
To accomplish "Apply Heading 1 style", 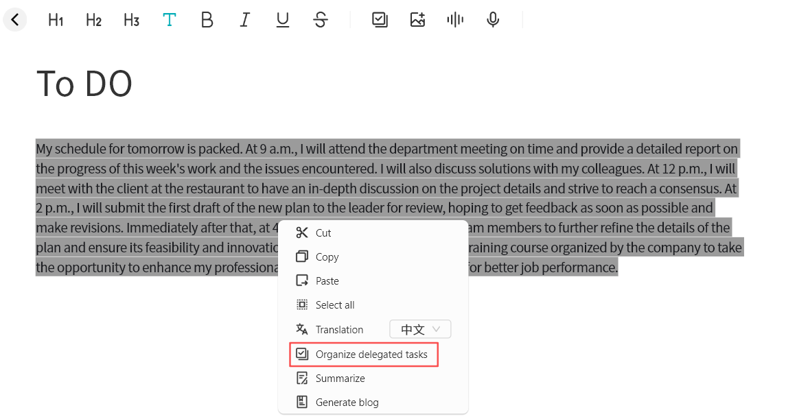I will point(56,20).
